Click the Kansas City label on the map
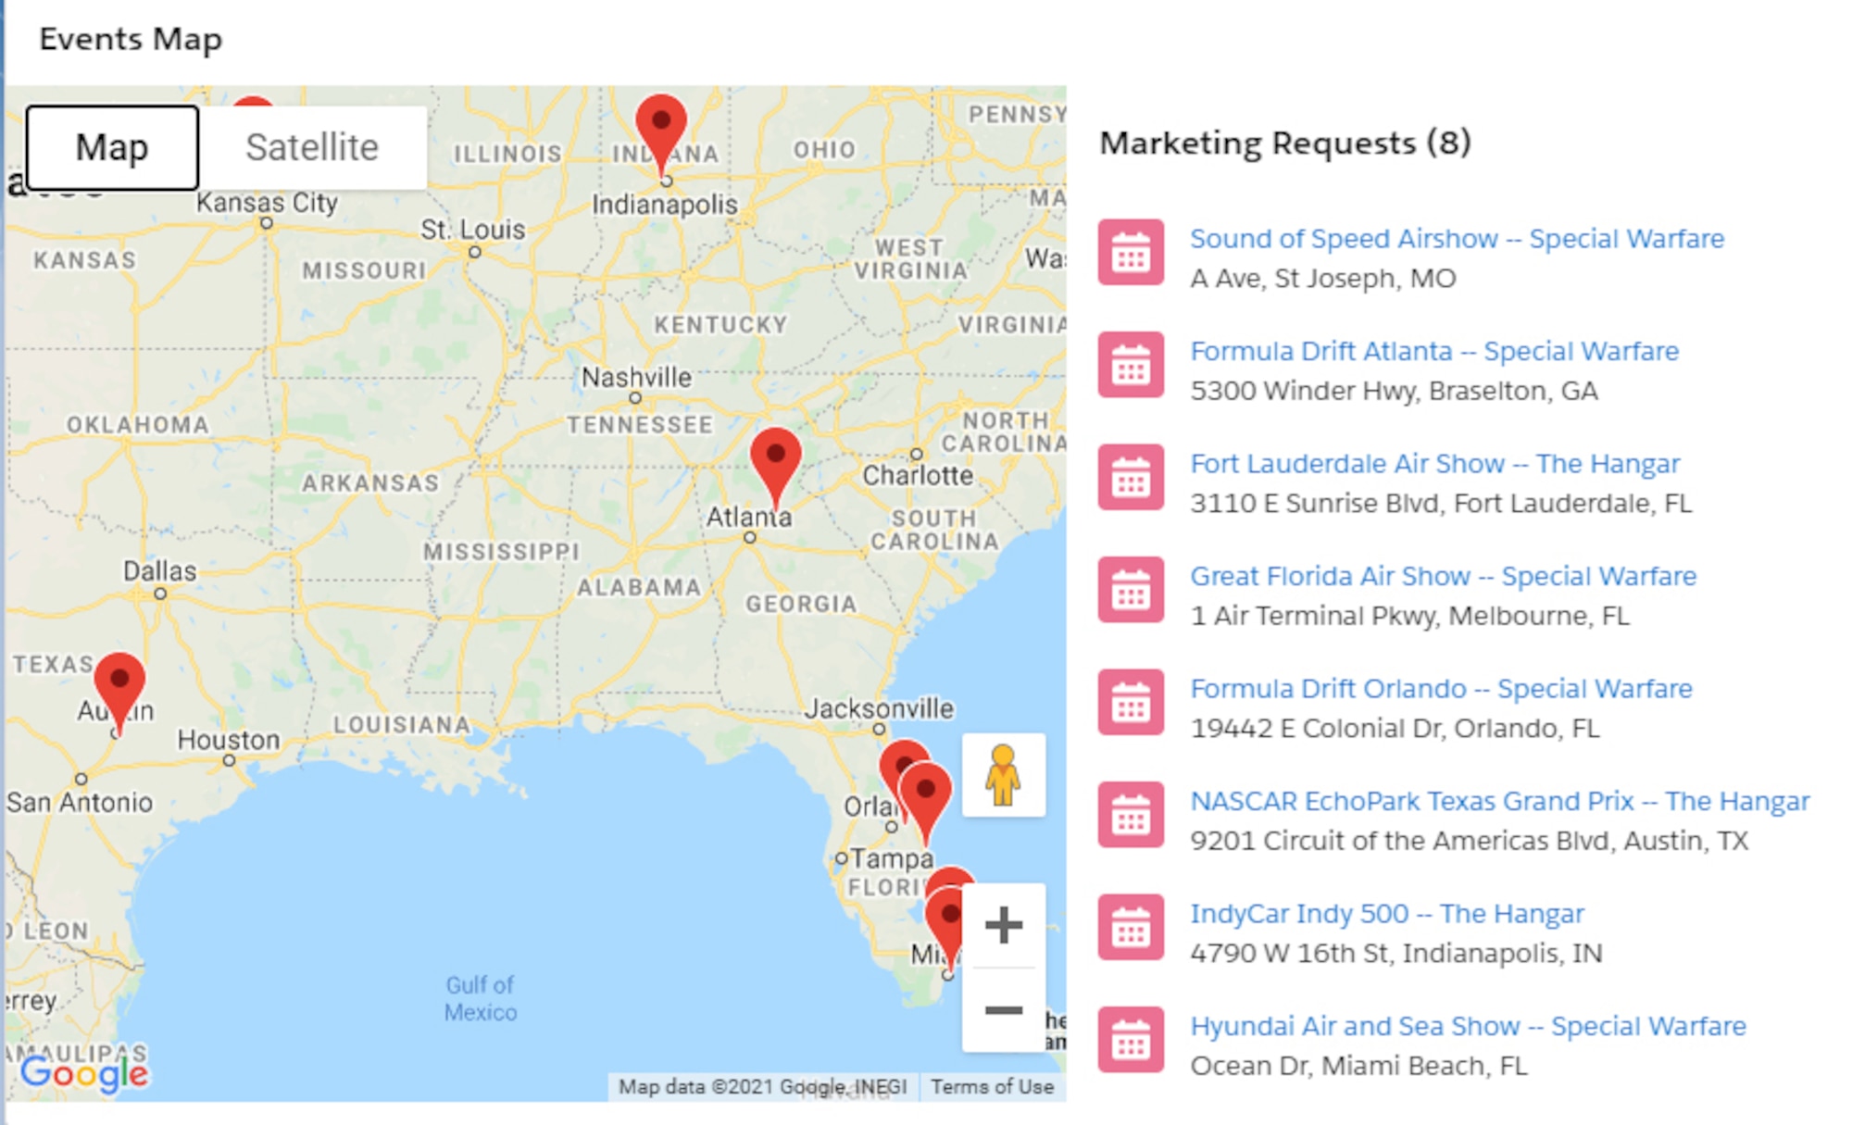1852x1125 pixels. tap(267, 203)
